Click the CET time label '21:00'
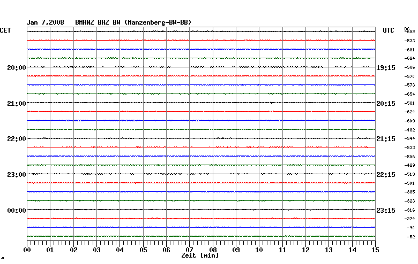The image size is (418, 264). click(x=17, y=104)
